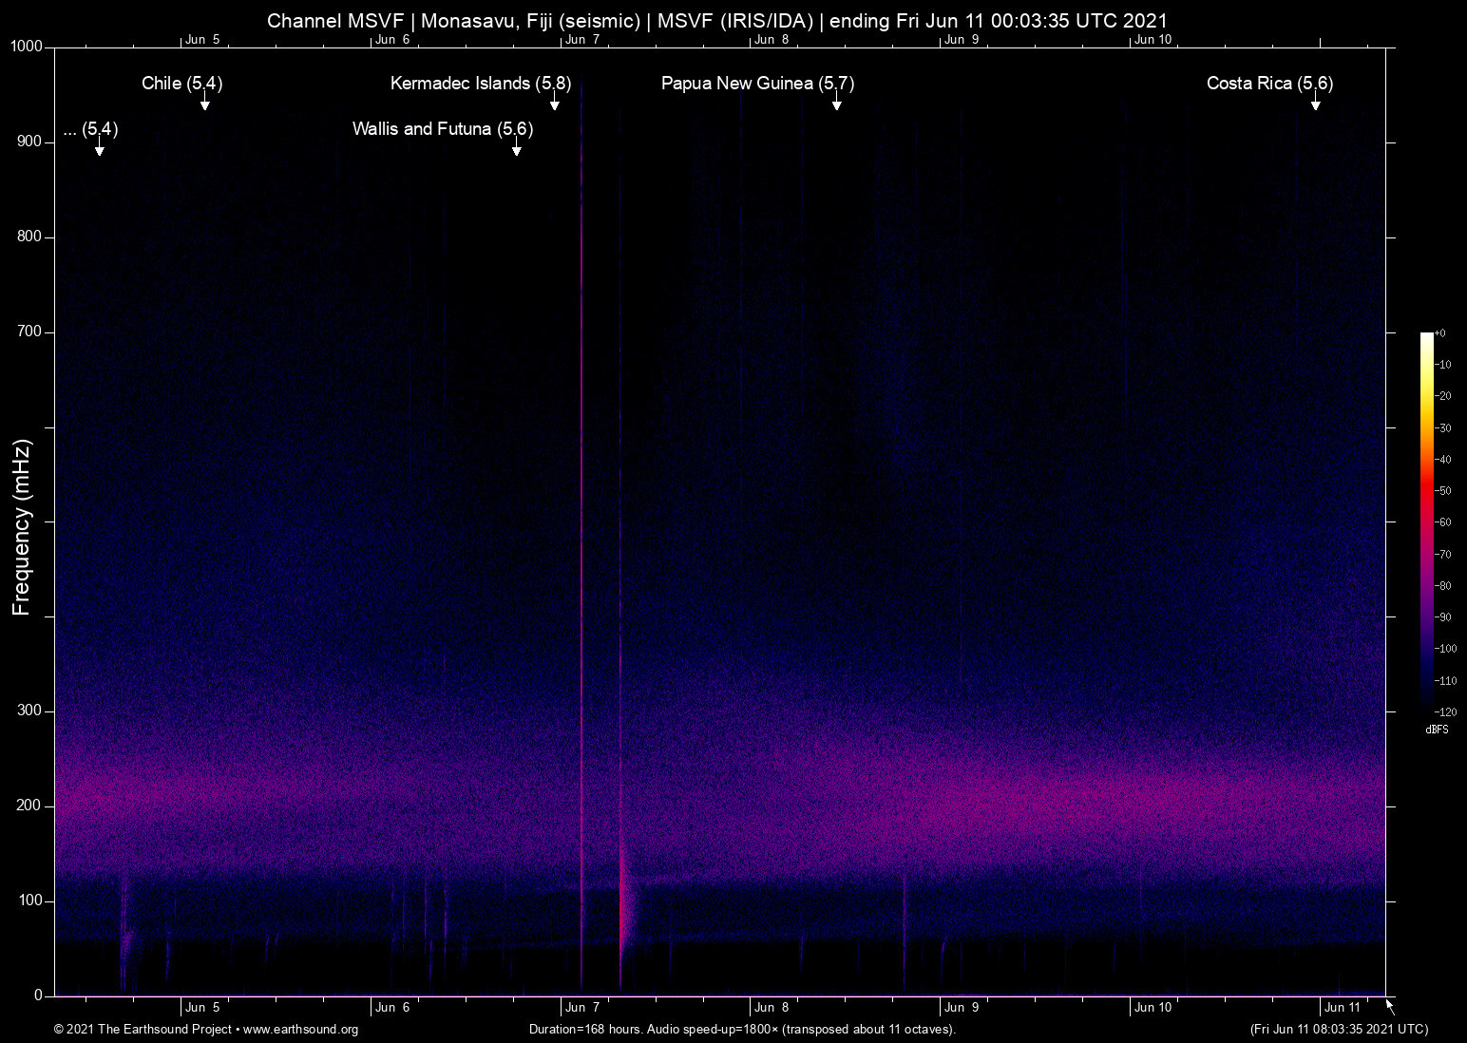Click 'Jun 9' date label on the top axis
Screen dimensions: 1467x1043
point(962,40)
